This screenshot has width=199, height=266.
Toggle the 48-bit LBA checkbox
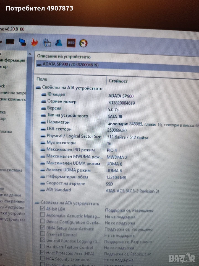point(43,208)
